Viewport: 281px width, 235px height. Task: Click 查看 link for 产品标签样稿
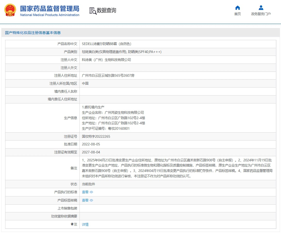(85, 200)
